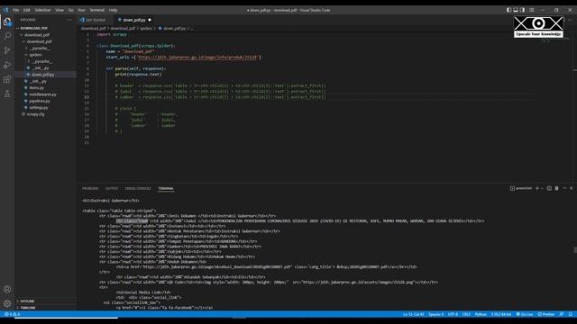Click the Customize Layout icon in title bar
The height and width of the screenshot is (324, 577).
coord(531,10)
